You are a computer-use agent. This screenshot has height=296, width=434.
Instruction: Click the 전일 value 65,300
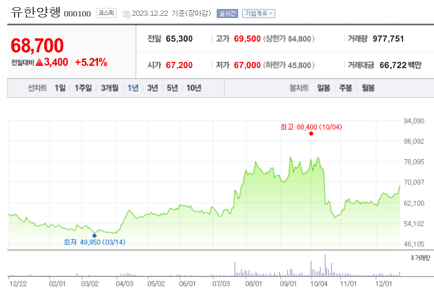179,39
